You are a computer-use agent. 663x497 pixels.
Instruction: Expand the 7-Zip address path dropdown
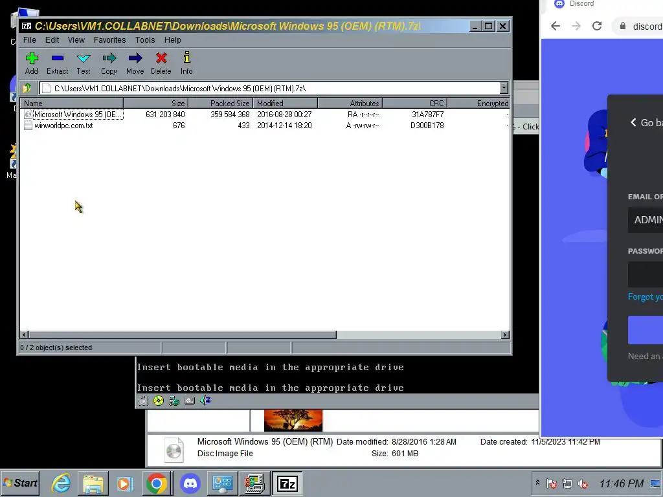coord(504,88)
